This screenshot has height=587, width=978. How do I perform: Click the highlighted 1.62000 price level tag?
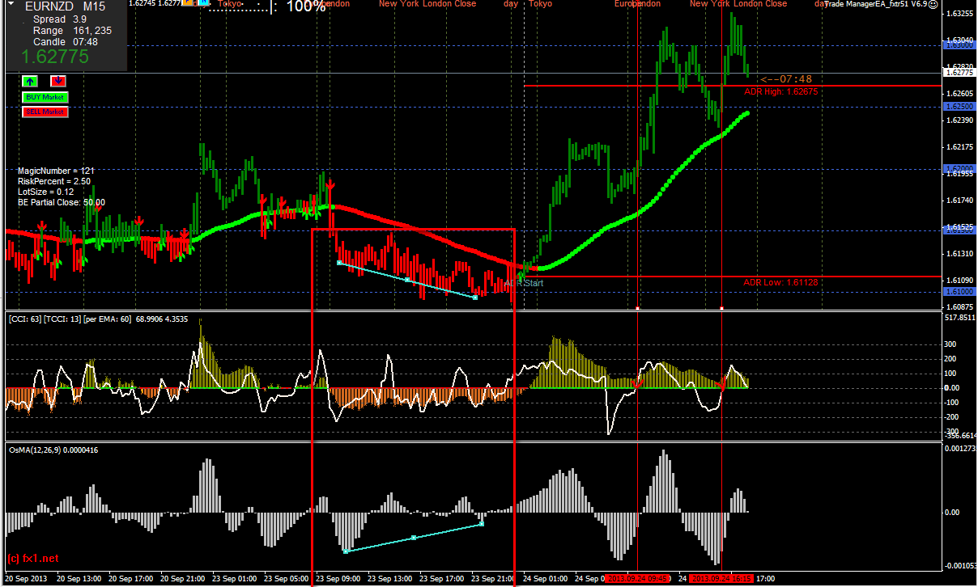coord(959,168)
